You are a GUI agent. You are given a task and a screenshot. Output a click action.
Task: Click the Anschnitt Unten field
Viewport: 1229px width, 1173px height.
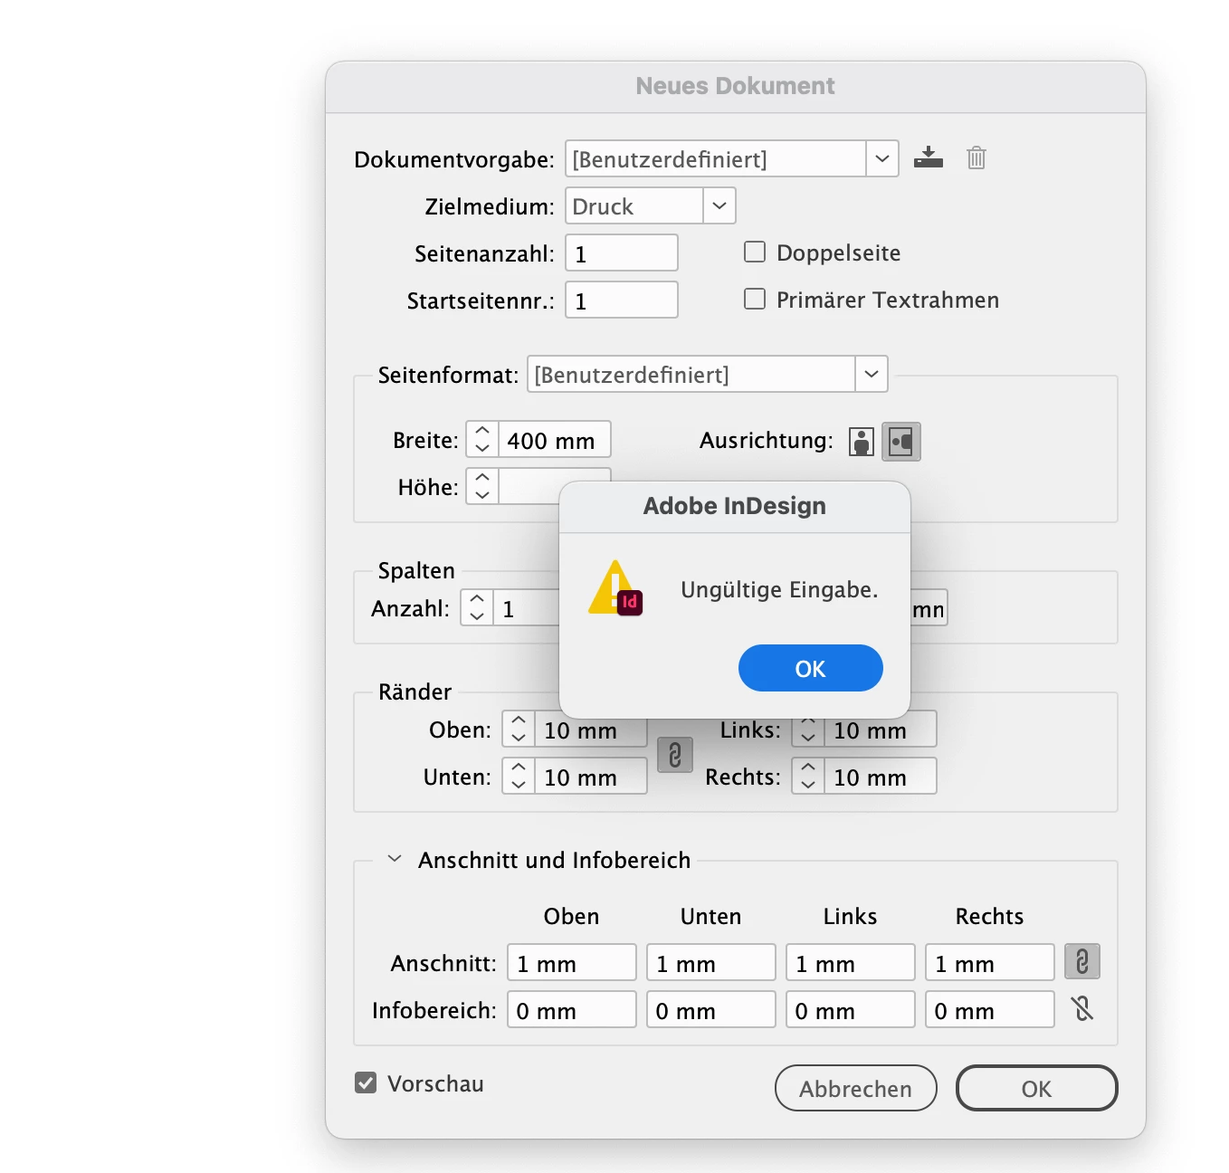click(x=711, y=962)
